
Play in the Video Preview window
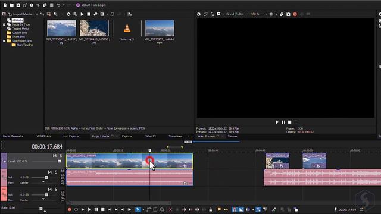(277, 122)
